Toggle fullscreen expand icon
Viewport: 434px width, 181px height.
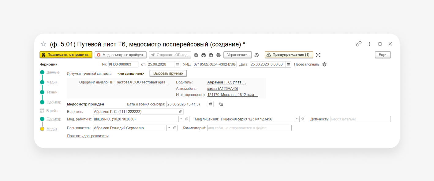tap(318, 55)
